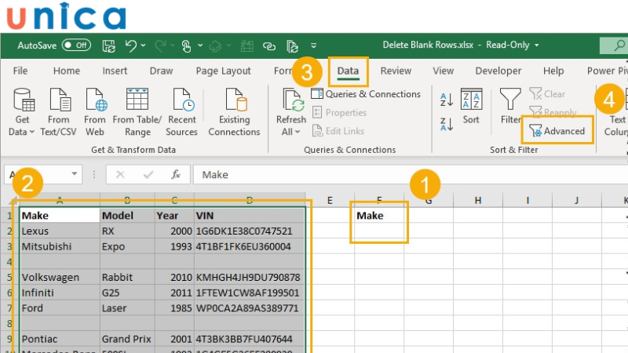Open Recent Sources
Image resolution: width=628 pixels, height=353 pixels.
pyautogui.click(x=181, y=110)
